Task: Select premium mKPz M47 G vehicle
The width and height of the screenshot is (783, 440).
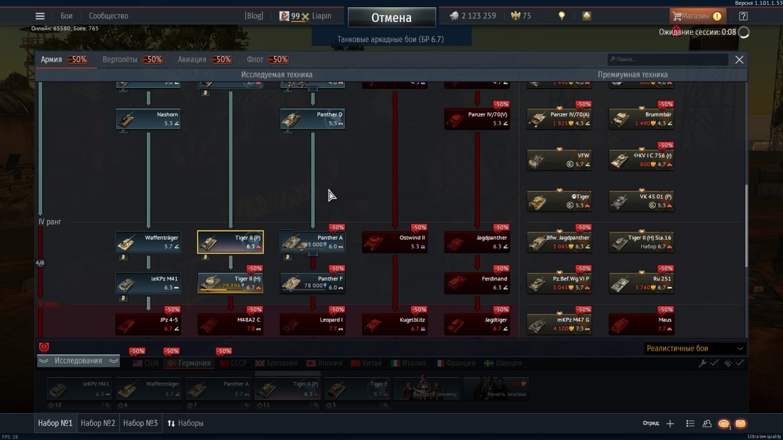Action: pyautogui.click(x=560, y=324)
